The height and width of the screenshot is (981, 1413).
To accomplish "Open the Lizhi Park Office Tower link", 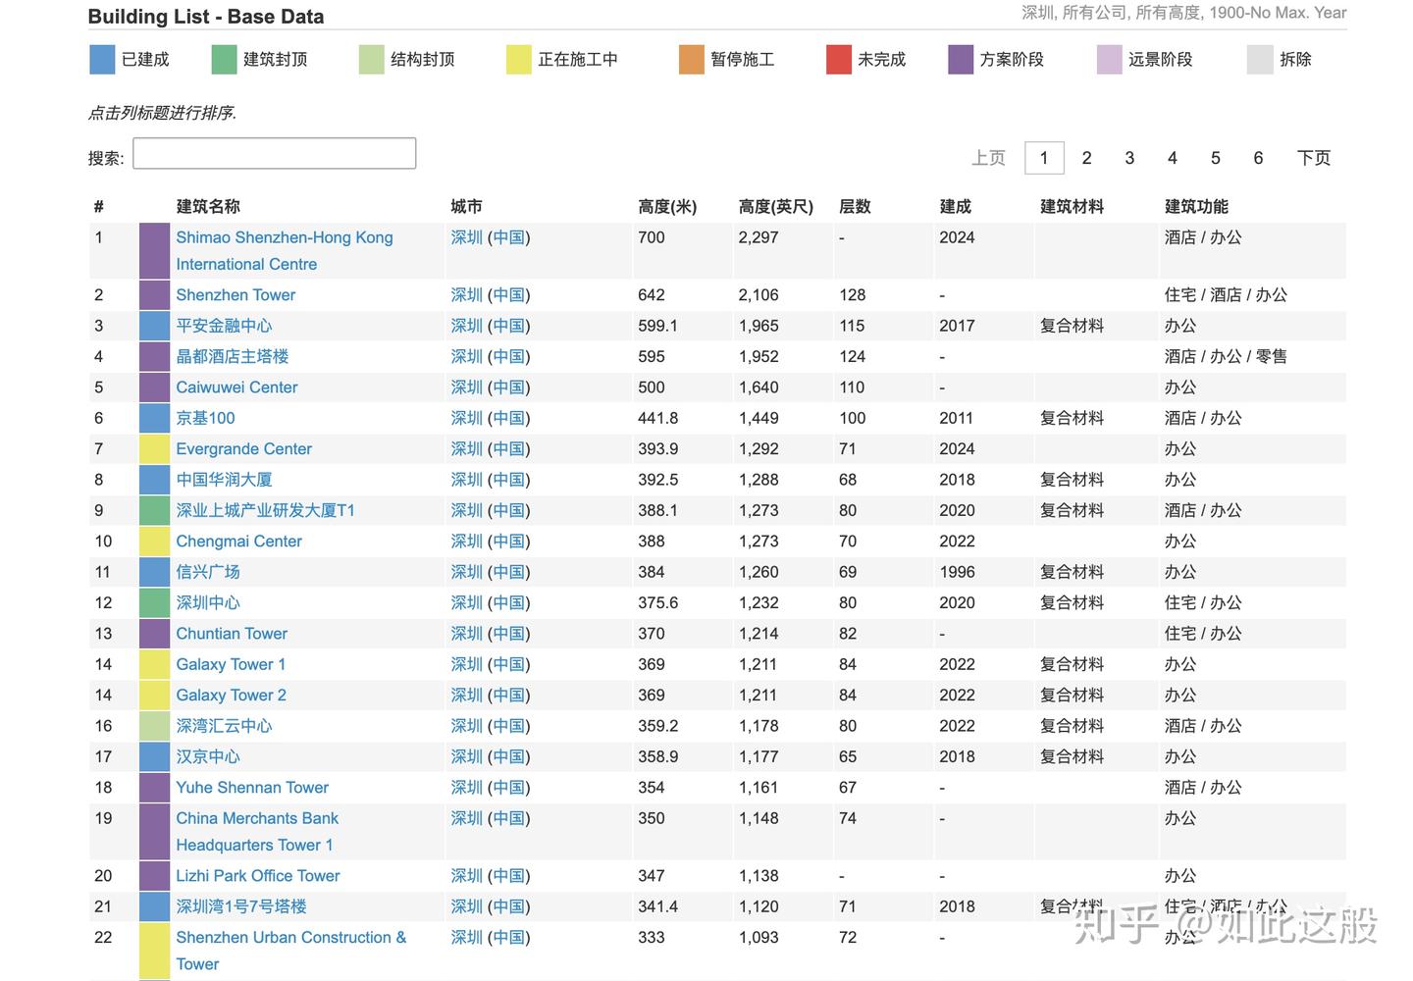I will tap(258, 876).
